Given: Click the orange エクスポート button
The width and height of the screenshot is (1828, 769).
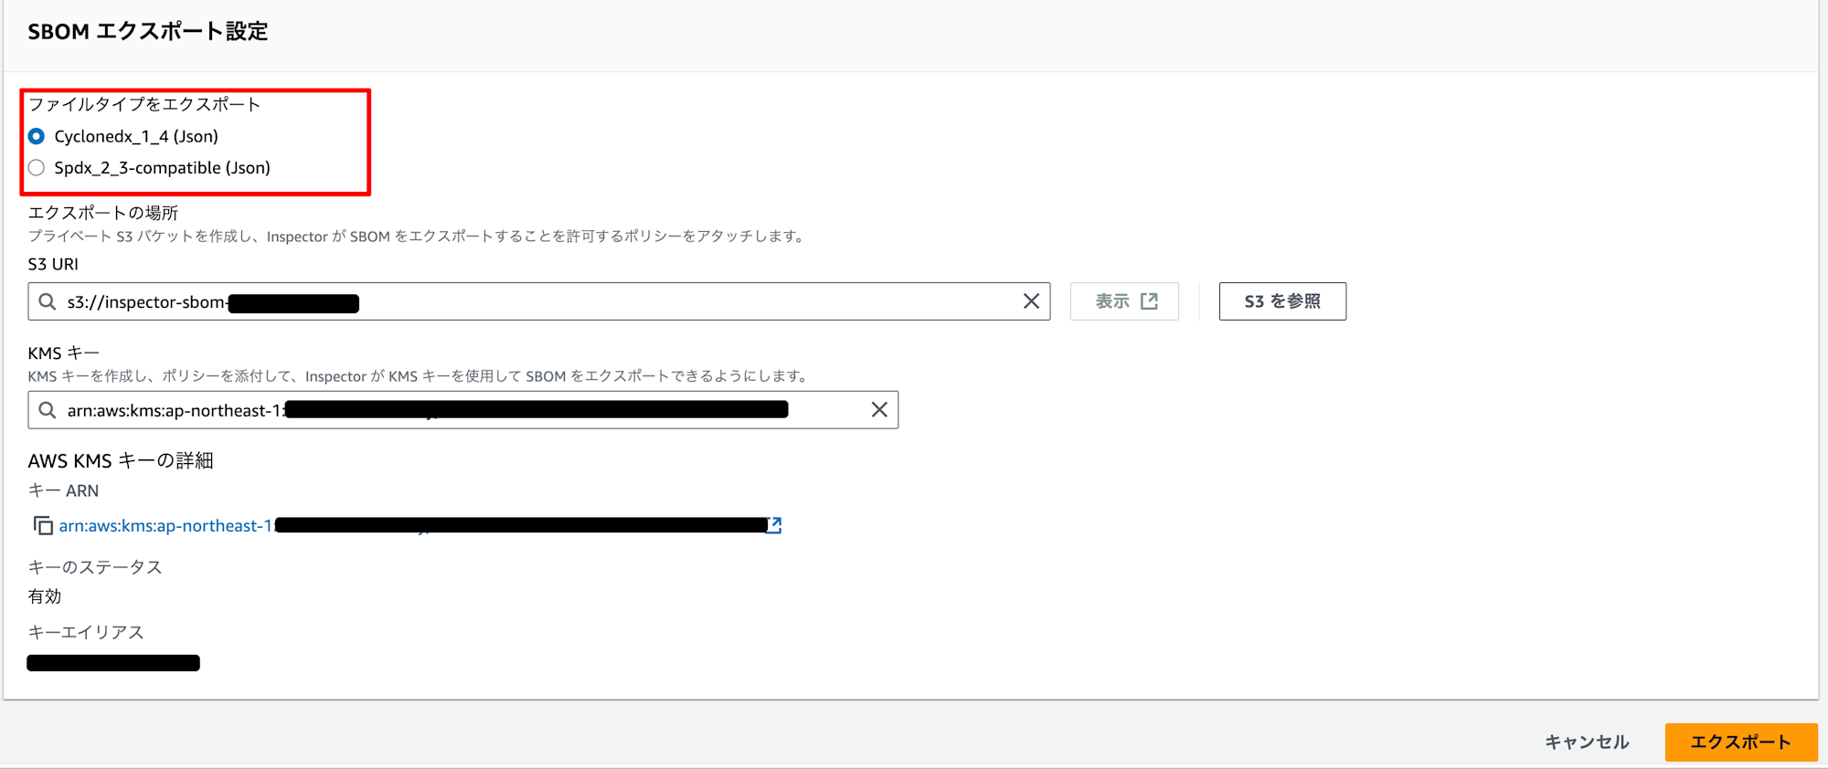Looking at the screenshot, I should (x=1741, y=743).
